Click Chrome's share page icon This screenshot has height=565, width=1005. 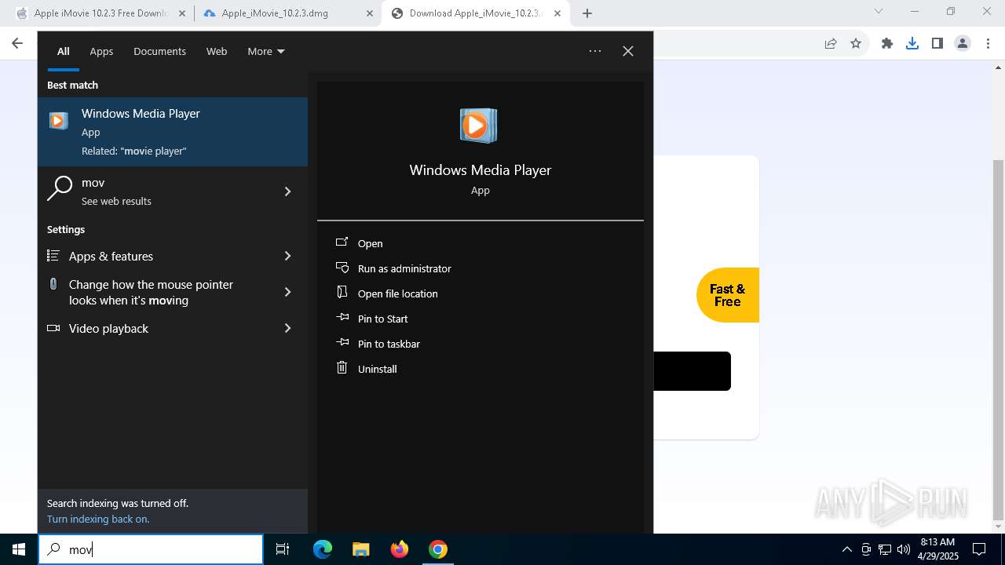coord(831,43)
